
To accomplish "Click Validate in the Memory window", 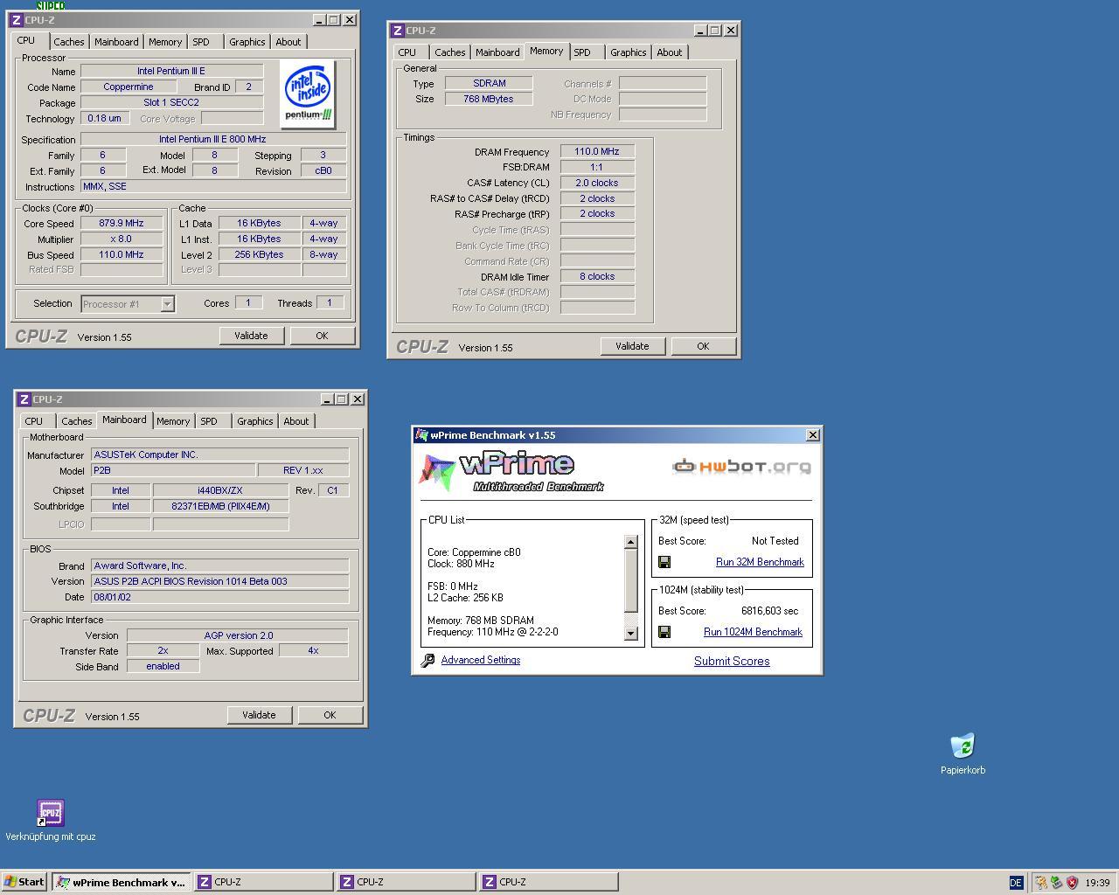I will point(632,346).
